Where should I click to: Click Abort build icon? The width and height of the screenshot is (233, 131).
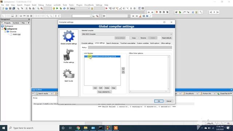(x=68, y=8)
